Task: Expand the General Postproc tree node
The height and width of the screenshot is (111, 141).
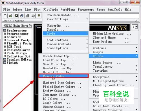Action: (x=5, y=40)
